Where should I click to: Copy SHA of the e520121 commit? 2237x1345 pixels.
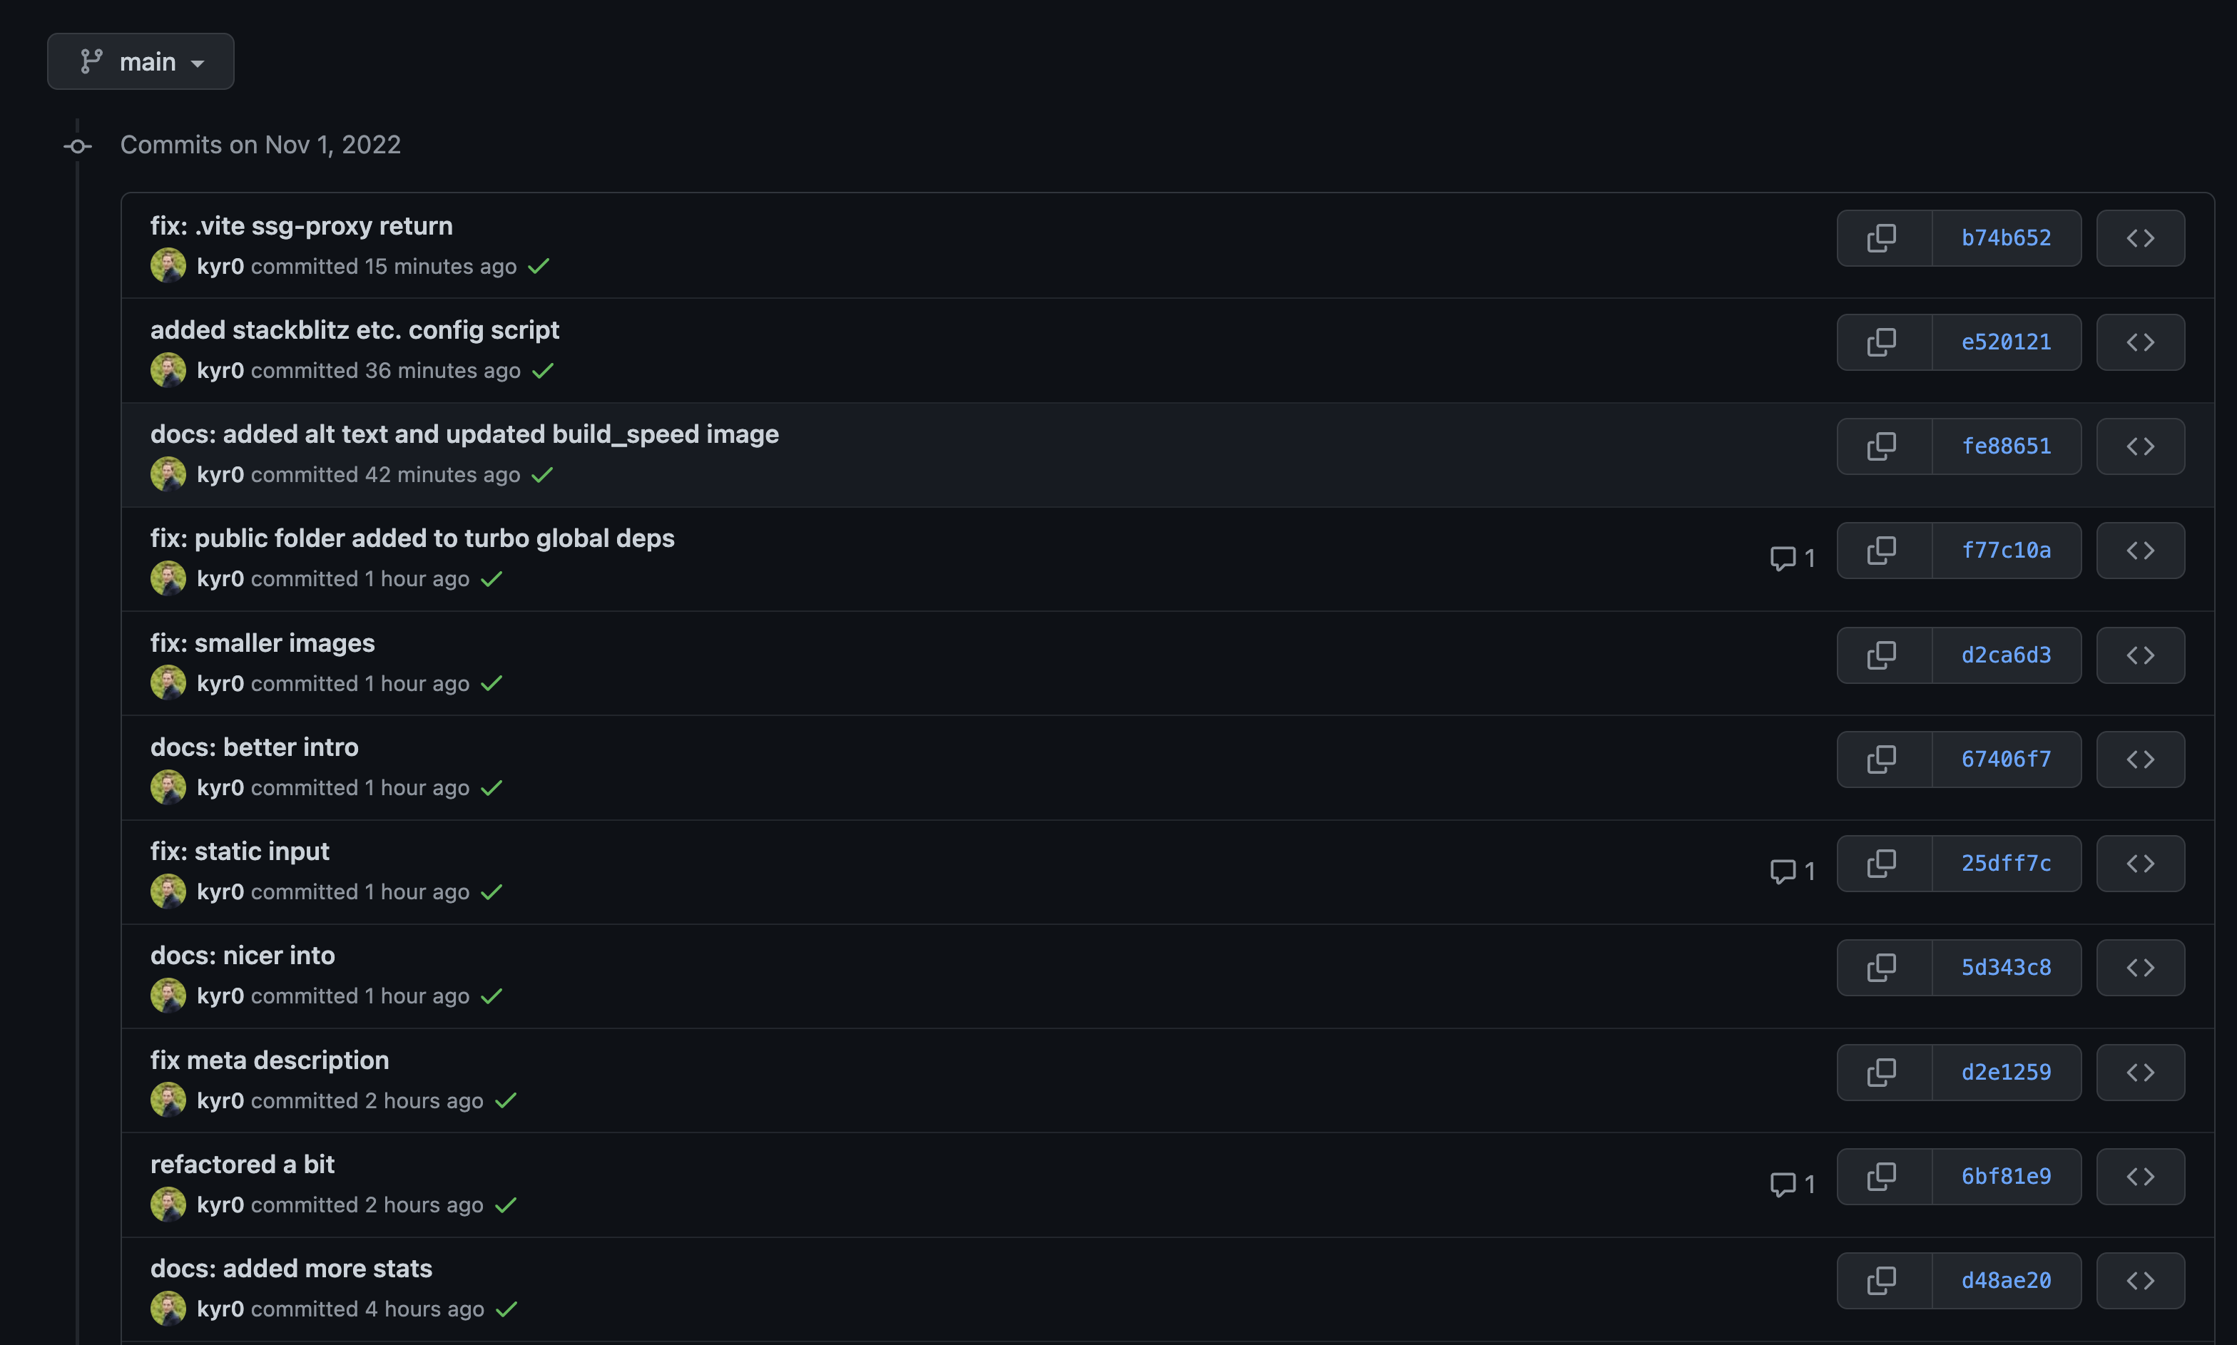tap(1881, 342)
